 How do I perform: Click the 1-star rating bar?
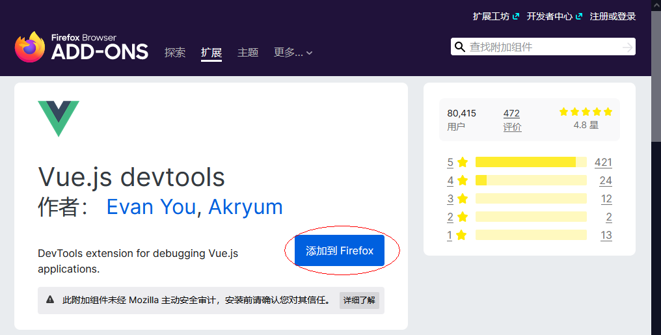(x=531, y=235)
